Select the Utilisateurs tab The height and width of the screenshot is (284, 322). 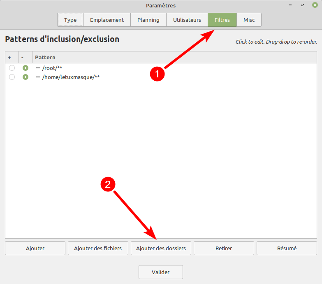(187, 20)
